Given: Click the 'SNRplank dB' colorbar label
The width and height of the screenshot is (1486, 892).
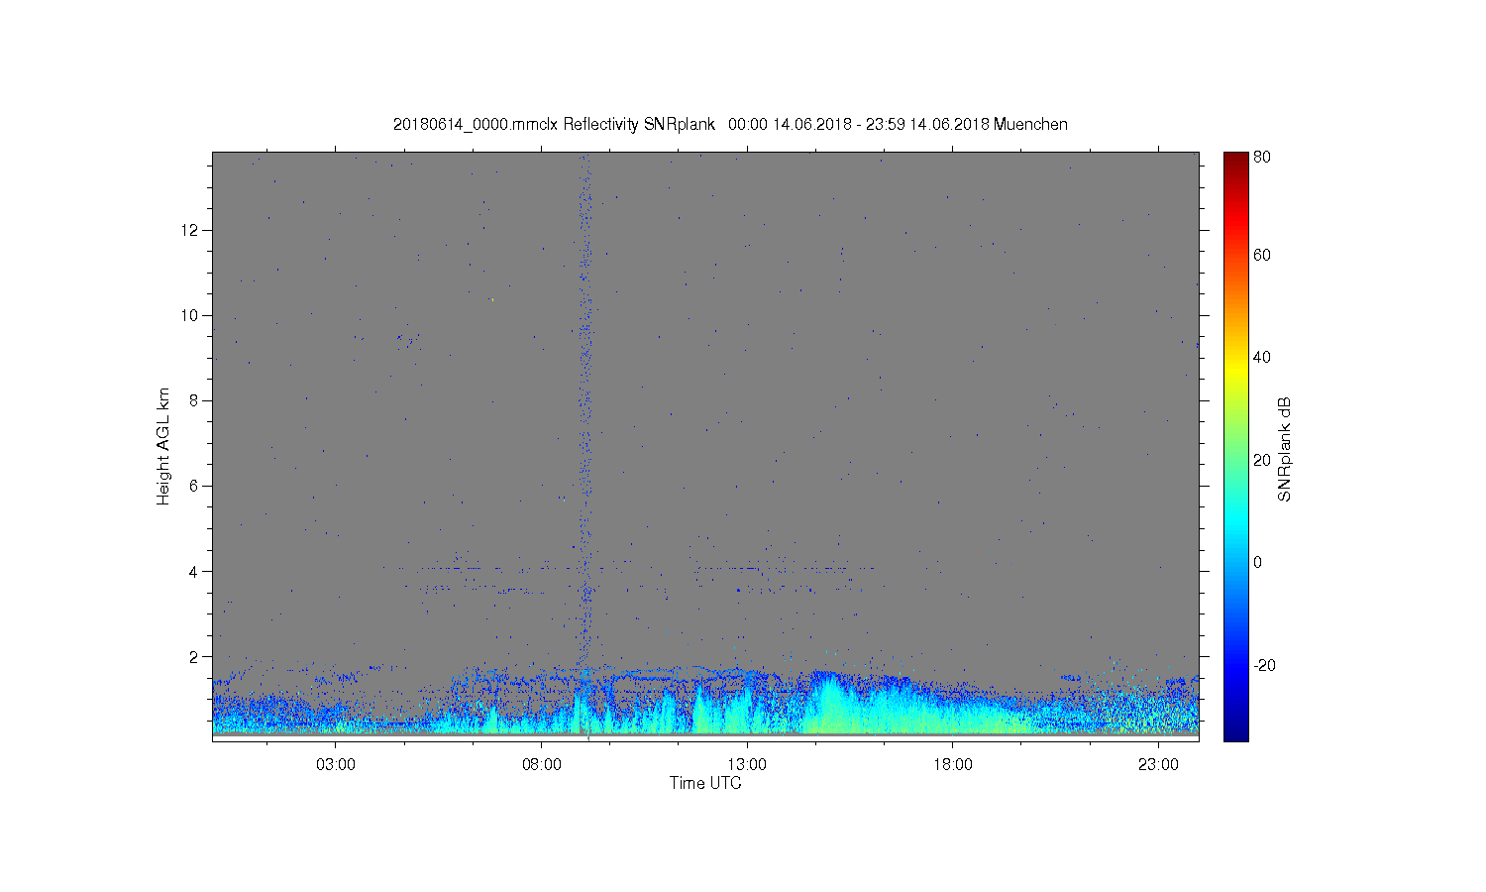Looking at the screenshot, I should click(x=1285, y=450).
